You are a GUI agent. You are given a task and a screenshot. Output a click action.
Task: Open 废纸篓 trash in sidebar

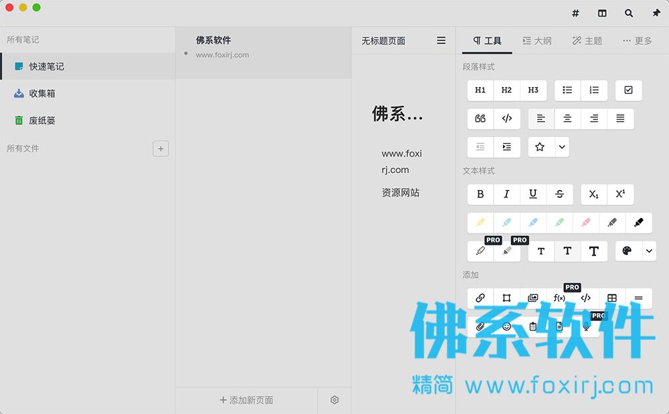tap(88, 120)
